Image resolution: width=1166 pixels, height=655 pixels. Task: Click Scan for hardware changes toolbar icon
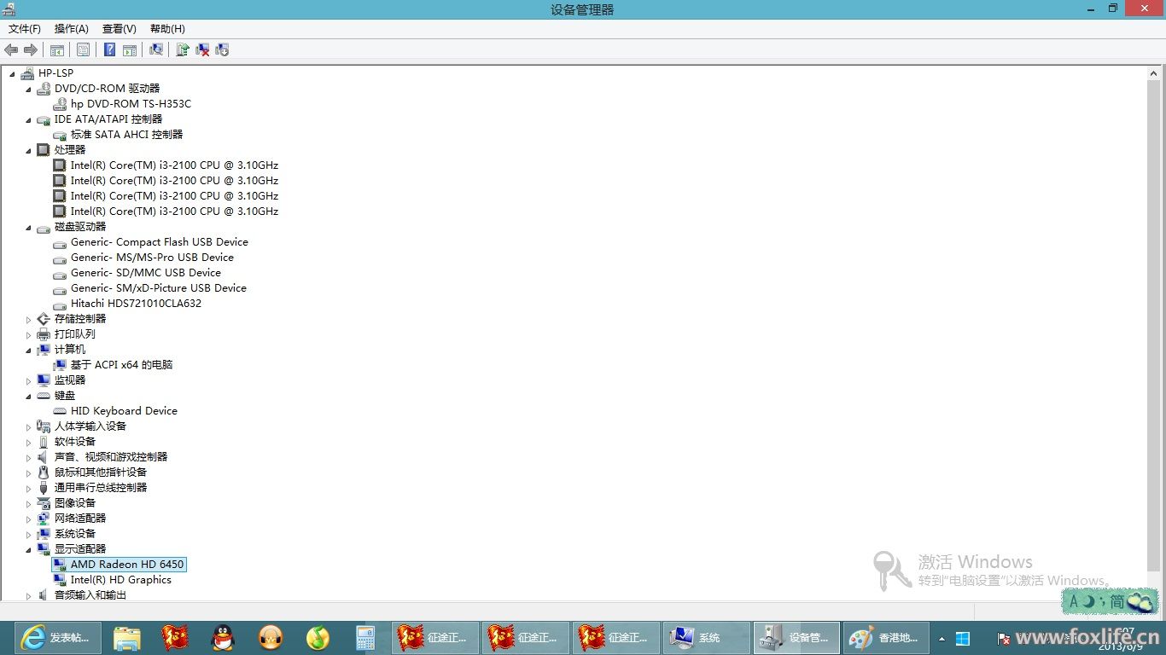click(x=156, y=49)
